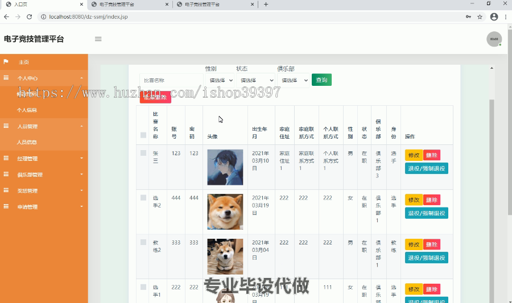Viewport: 512px width, 303px height.
Task: Open the saved passwords key icon
Action: 468,16
